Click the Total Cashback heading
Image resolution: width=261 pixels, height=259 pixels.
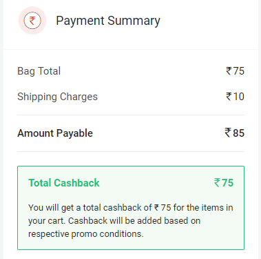[x=64, y=183]
